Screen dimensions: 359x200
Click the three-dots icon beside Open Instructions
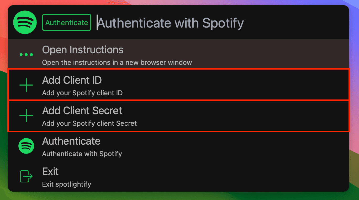pos(26,55)
